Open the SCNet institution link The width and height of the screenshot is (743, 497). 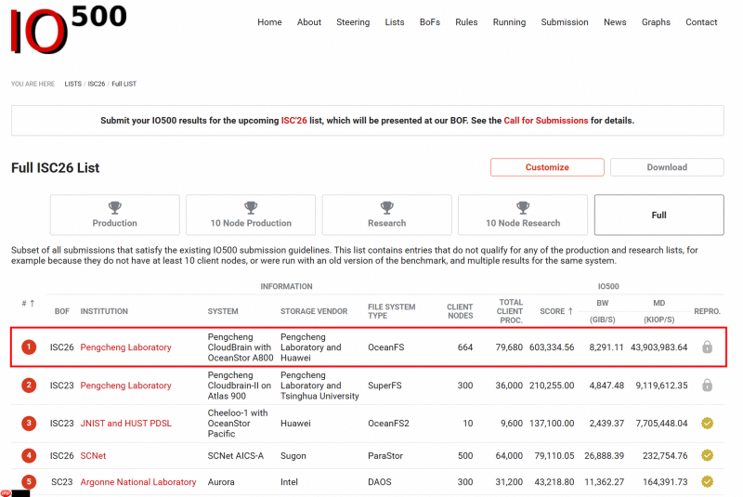(x=93, y=455)
